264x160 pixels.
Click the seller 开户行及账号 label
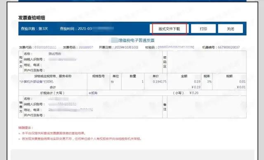tap(35, 115)
